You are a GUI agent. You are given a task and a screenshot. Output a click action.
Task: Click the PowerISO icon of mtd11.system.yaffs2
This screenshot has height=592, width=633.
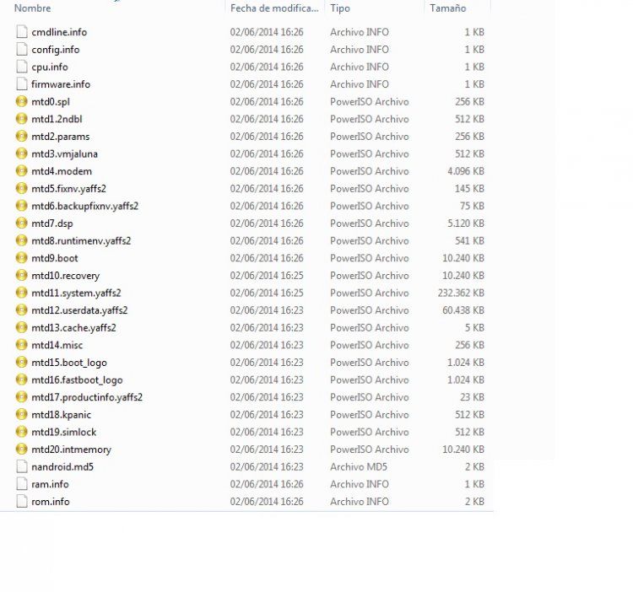[21, 293]
